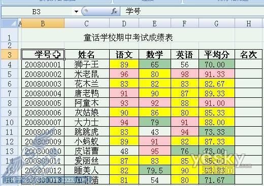Click average score cell 70.00

tap(217, 64)
